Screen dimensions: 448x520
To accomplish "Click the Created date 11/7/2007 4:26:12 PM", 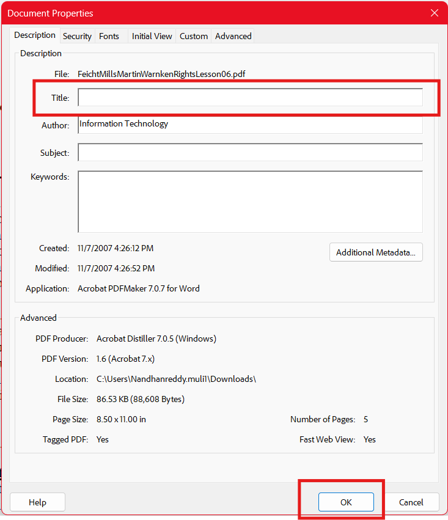I will click(x=116, y=249).
